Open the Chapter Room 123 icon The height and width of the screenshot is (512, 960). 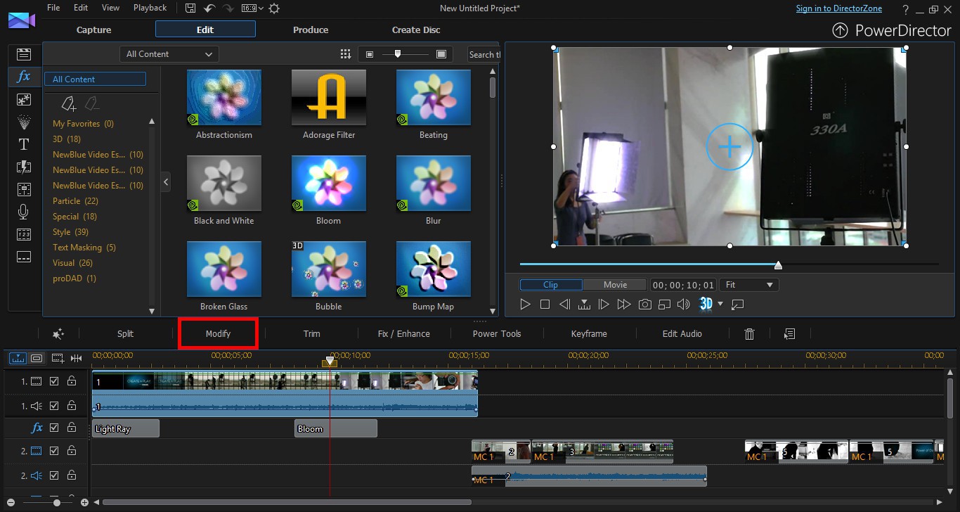(24, 234)
